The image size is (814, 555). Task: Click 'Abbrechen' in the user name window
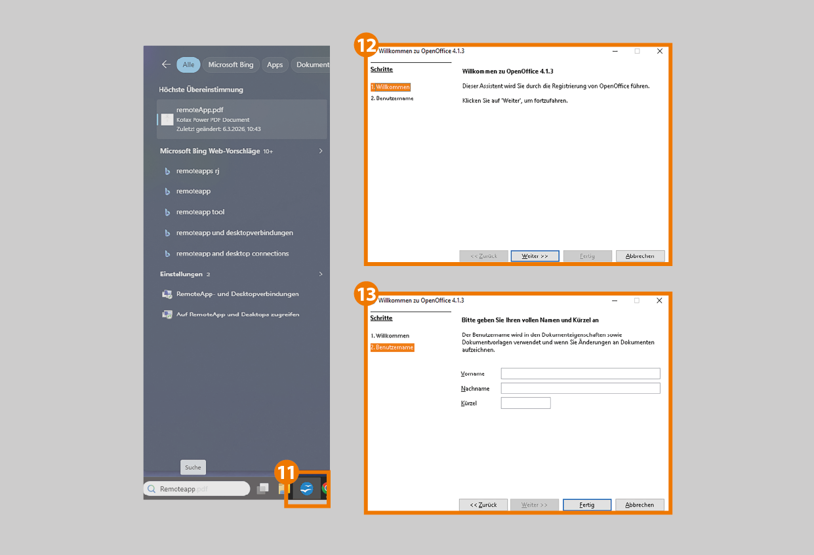(x=640, y=505)
